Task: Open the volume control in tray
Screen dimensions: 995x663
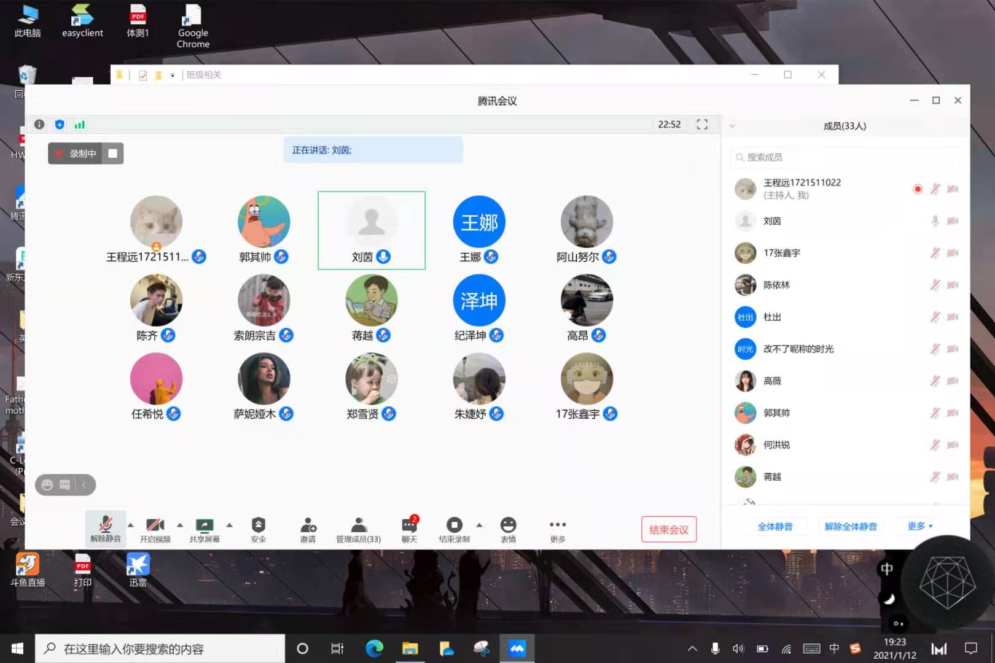Action: [738, 649]
